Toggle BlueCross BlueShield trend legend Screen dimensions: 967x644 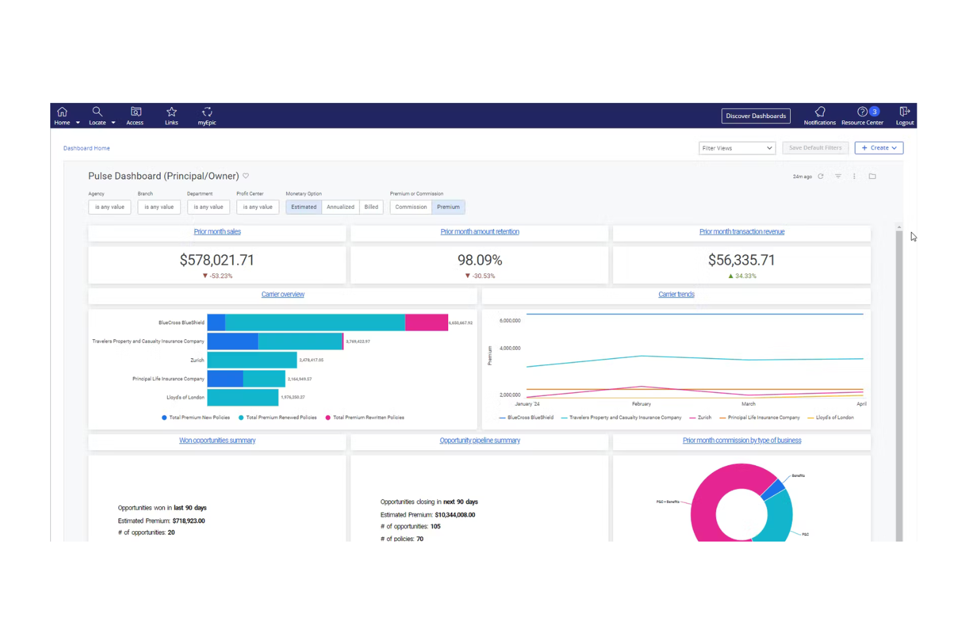(526, 418)
